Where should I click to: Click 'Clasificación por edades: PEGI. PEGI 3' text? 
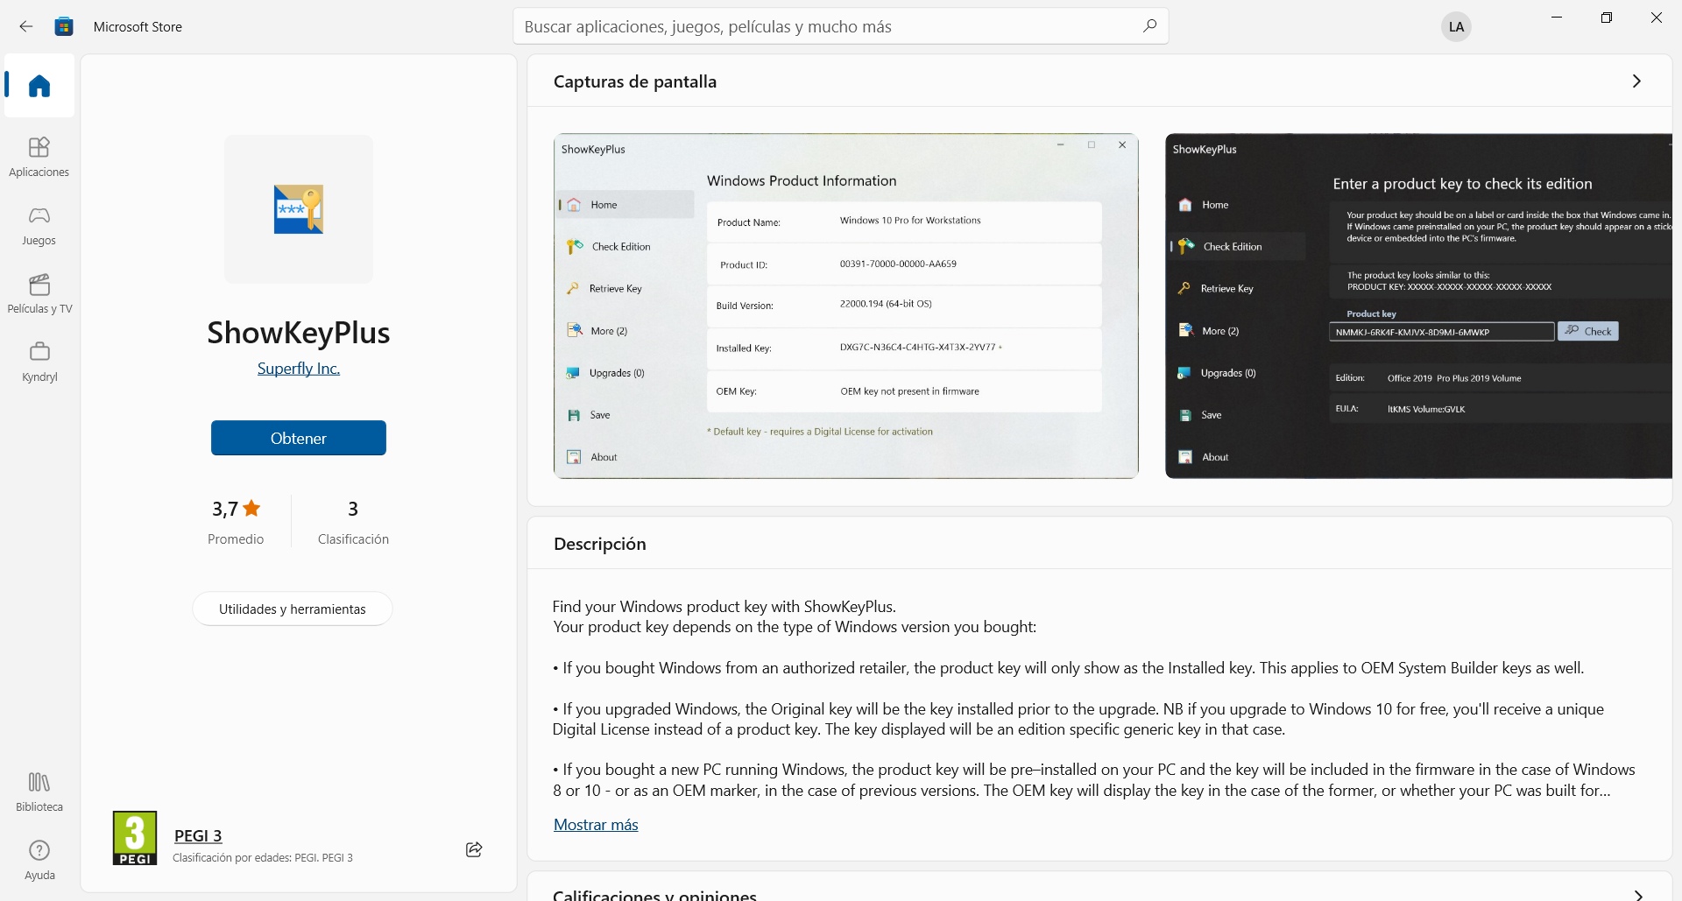263,858
